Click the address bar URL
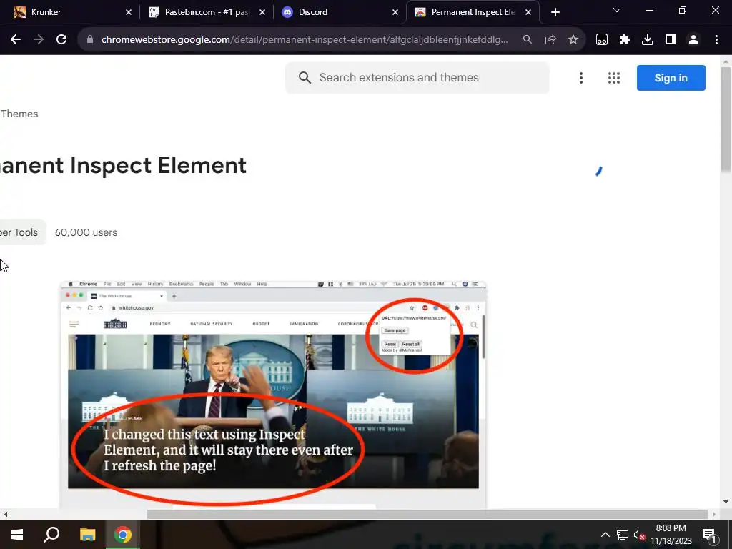This screenshot has height=549, width=732. [x=305, y=40]
